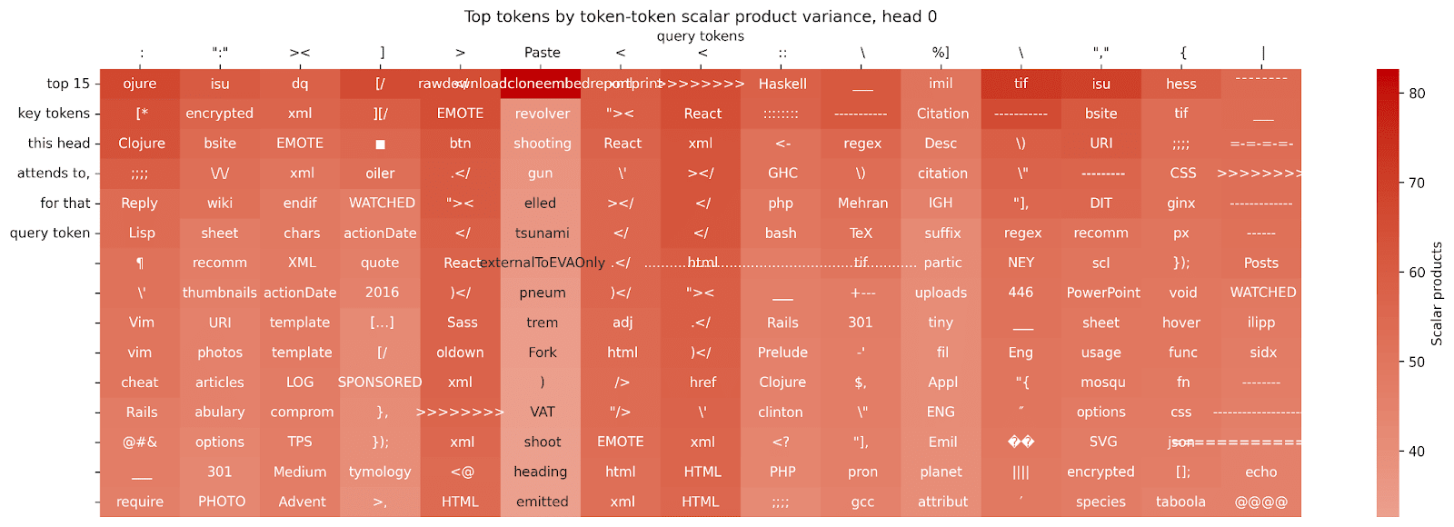1454x527 pixels.
Task: Select the "revolver" cell under Paste
Action: point(542,114)
